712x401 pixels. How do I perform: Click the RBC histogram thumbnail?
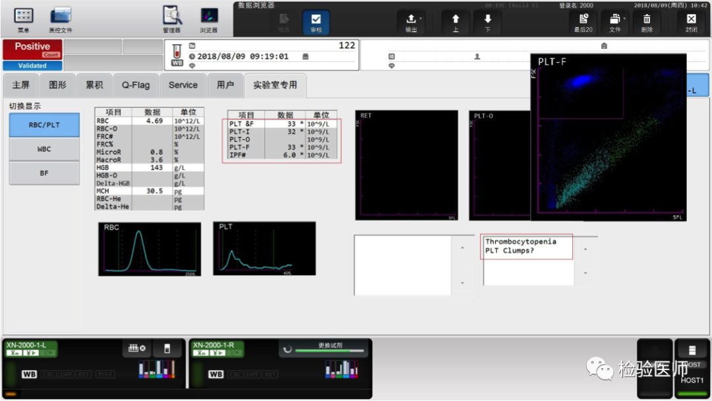pos(150,249)
